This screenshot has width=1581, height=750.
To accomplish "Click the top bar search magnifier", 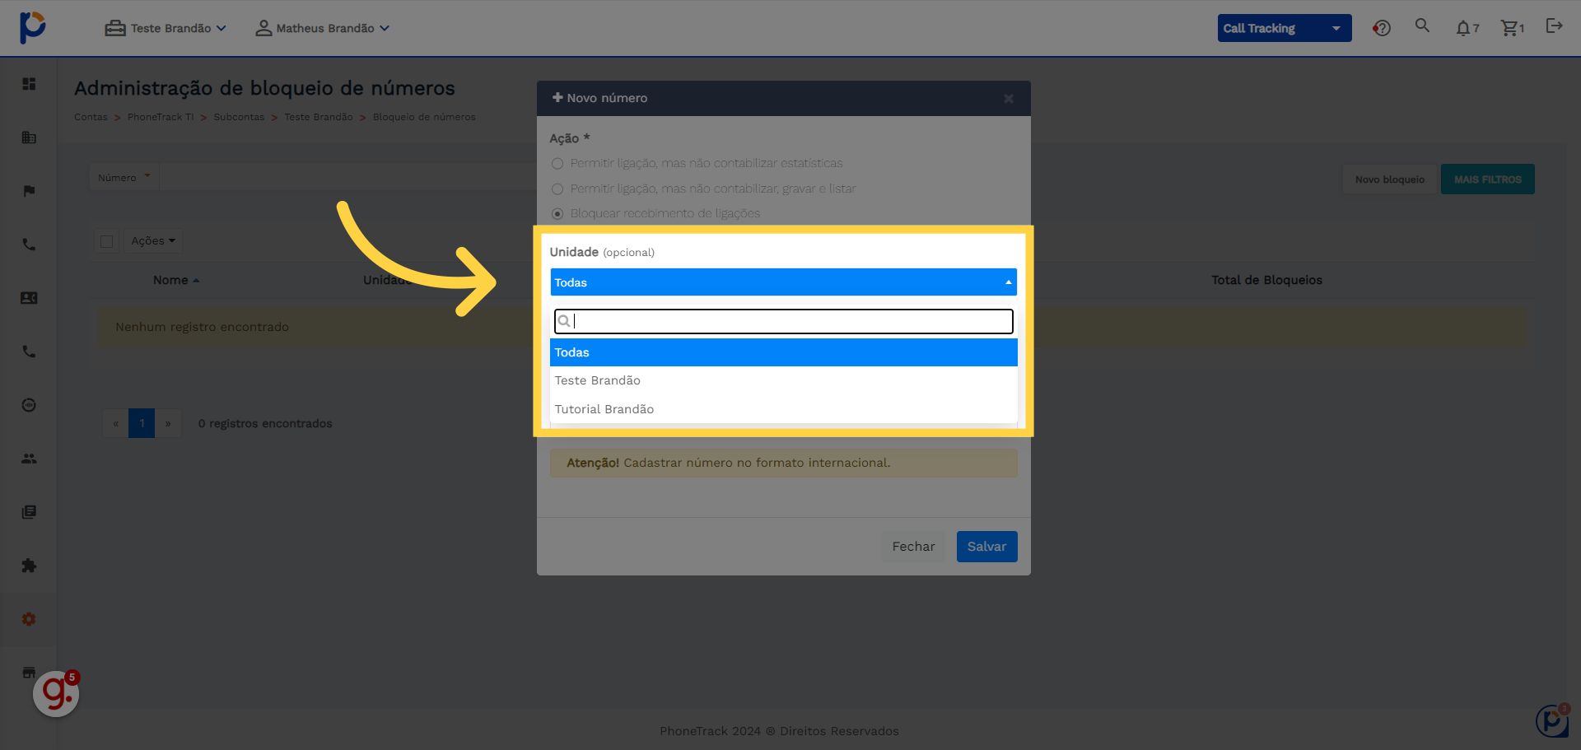I will 1422,26.
